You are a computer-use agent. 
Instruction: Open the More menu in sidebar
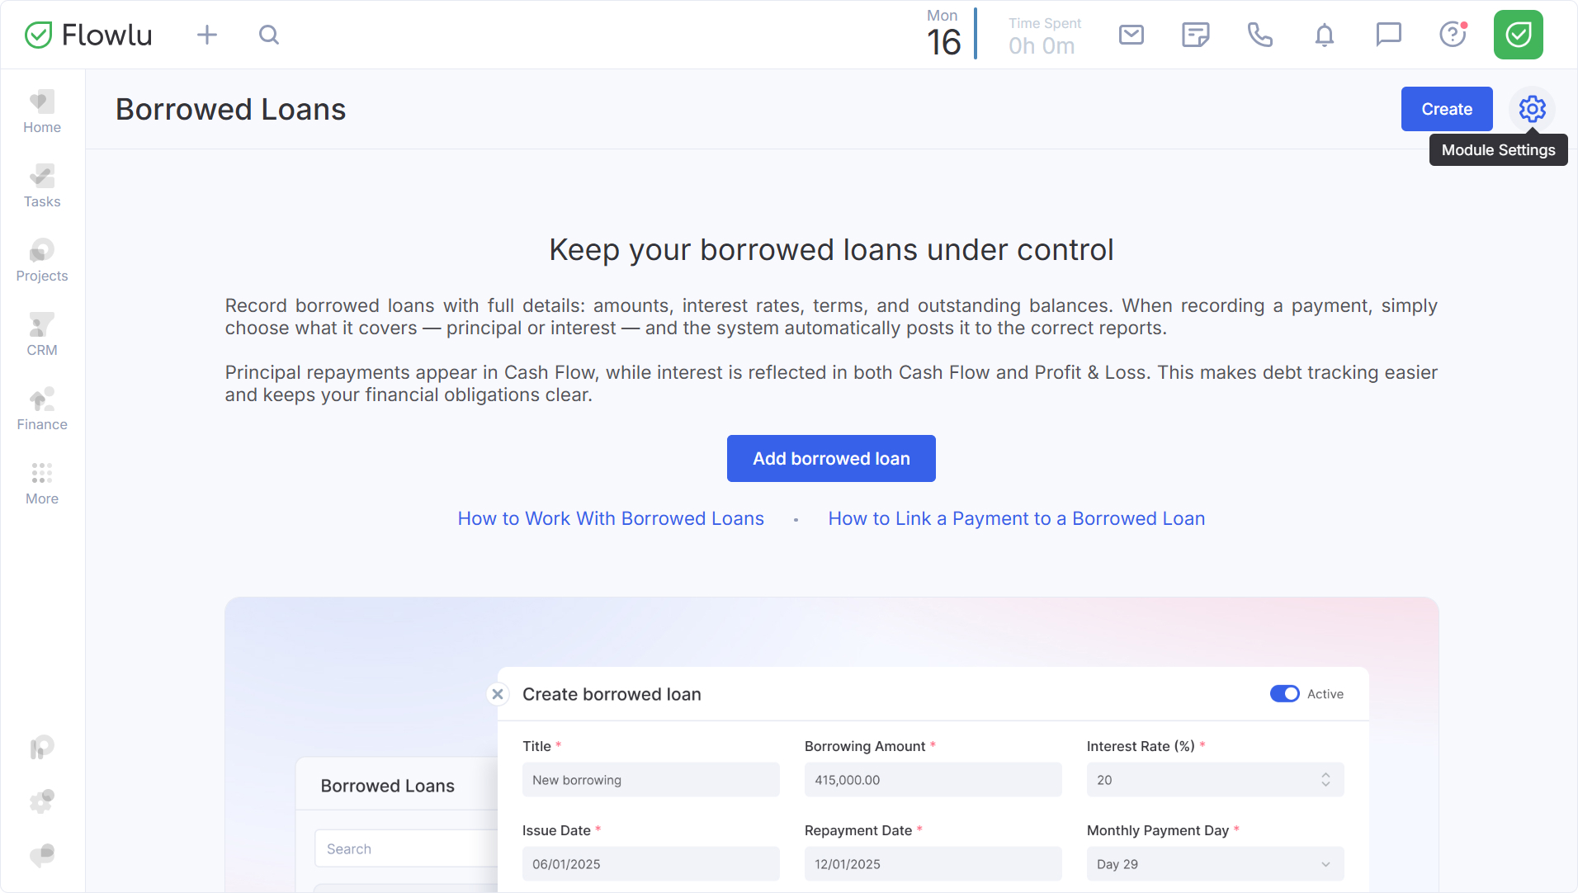(x=42, y=483)
